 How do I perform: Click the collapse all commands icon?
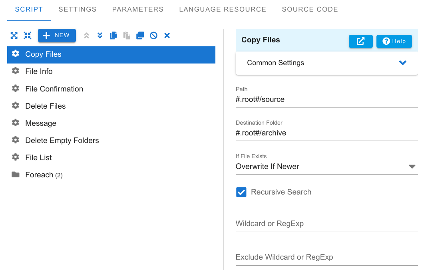[27, 36]
